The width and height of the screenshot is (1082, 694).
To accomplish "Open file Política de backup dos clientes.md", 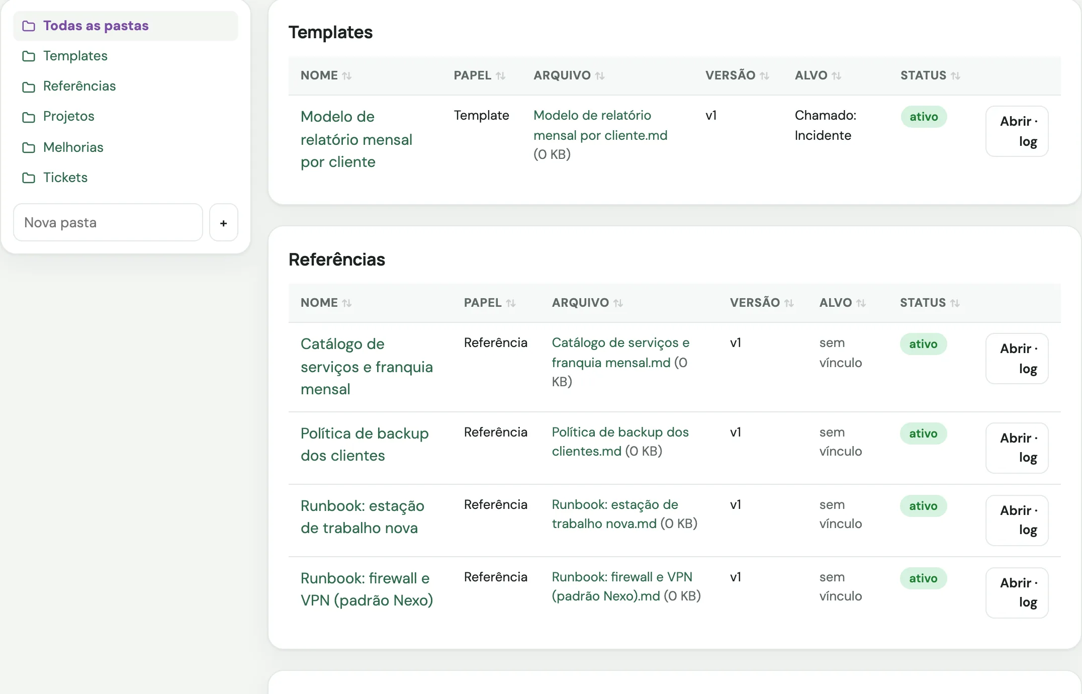I will coord(620,442).
